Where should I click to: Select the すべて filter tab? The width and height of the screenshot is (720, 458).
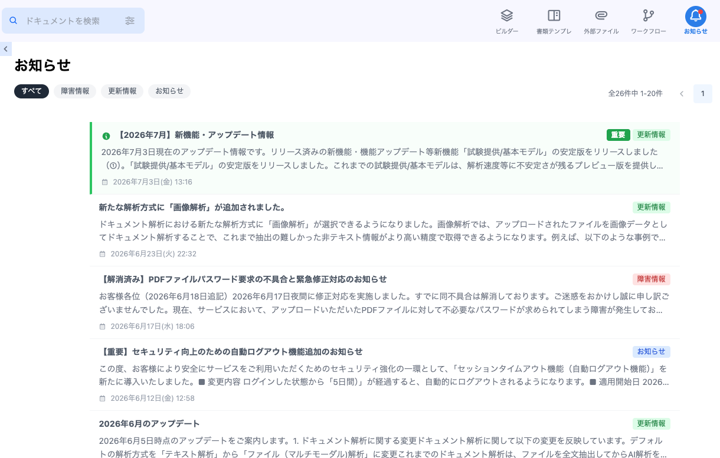(31, 91)
